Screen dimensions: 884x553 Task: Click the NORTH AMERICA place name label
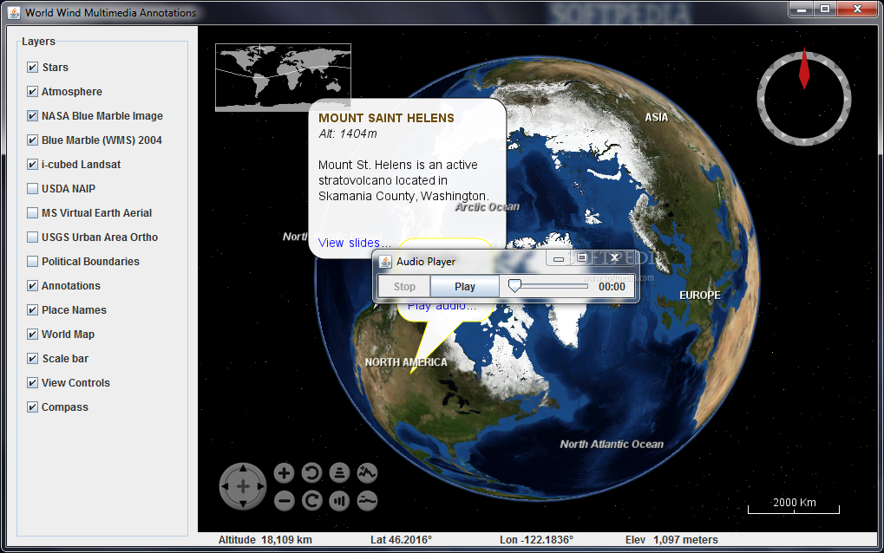pos(406,362)
